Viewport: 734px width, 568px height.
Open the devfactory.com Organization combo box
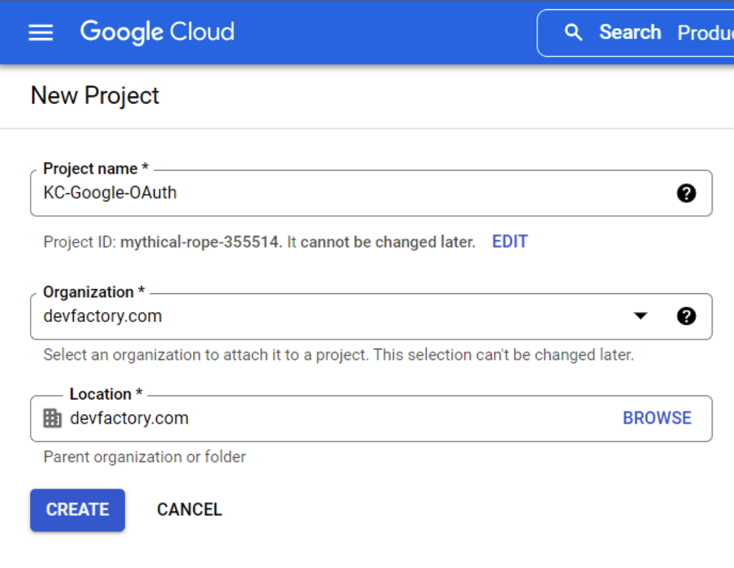coord(334,316)
